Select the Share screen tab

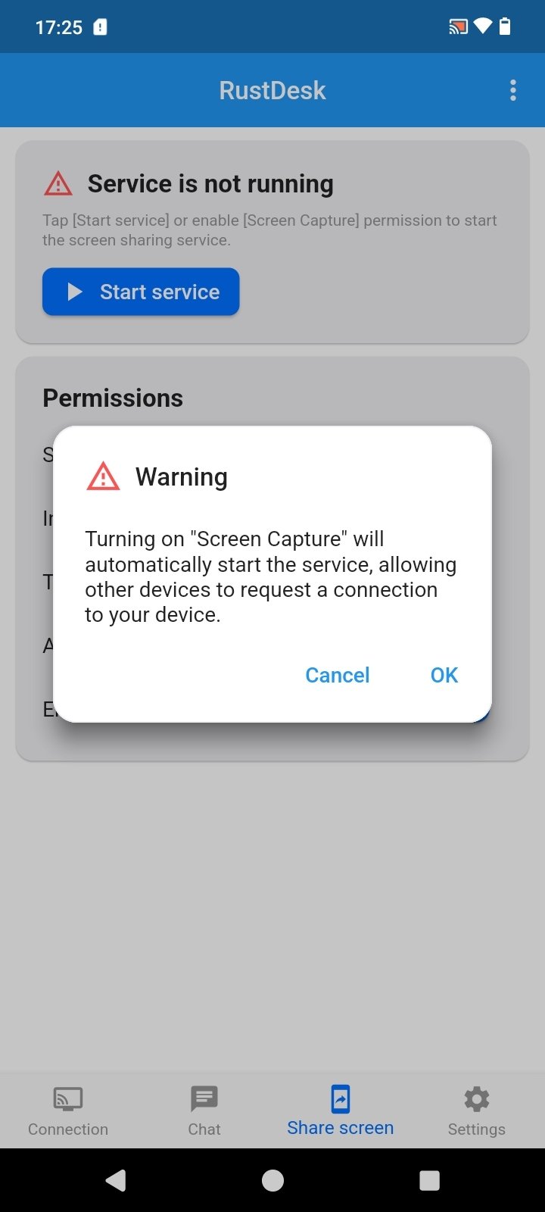[341, 1110]
